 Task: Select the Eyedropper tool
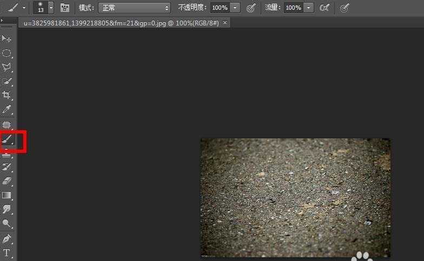pos(6,109)
